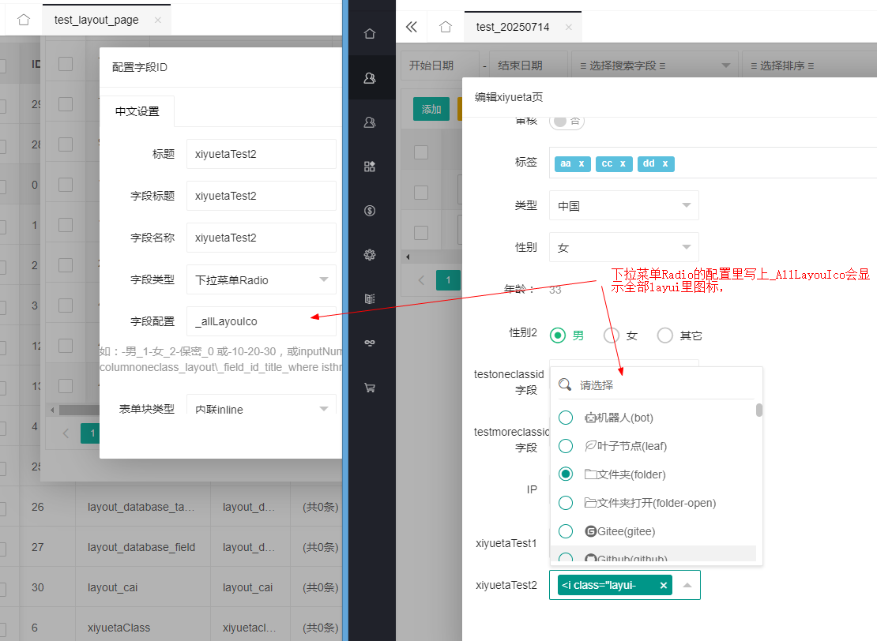Select the 机器人(bot) radio option

pyautogui.click(x=566, y=418)
